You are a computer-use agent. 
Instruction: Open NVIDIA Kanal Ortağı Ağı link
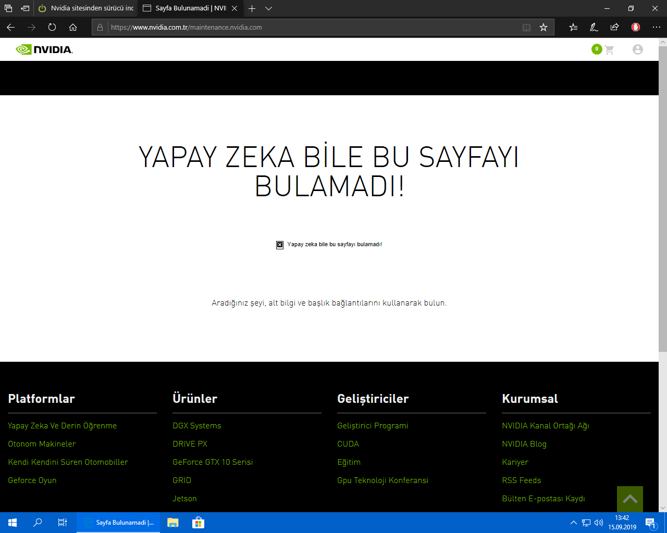pos(546,426)
